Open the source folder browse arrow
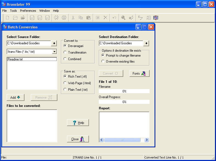Screen dimensions: 216x161 pos(54,43)
